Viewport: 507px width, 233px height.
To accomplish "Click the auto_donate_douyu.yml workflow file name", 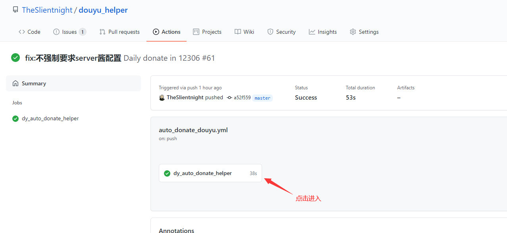I will (x=193, y=130).
